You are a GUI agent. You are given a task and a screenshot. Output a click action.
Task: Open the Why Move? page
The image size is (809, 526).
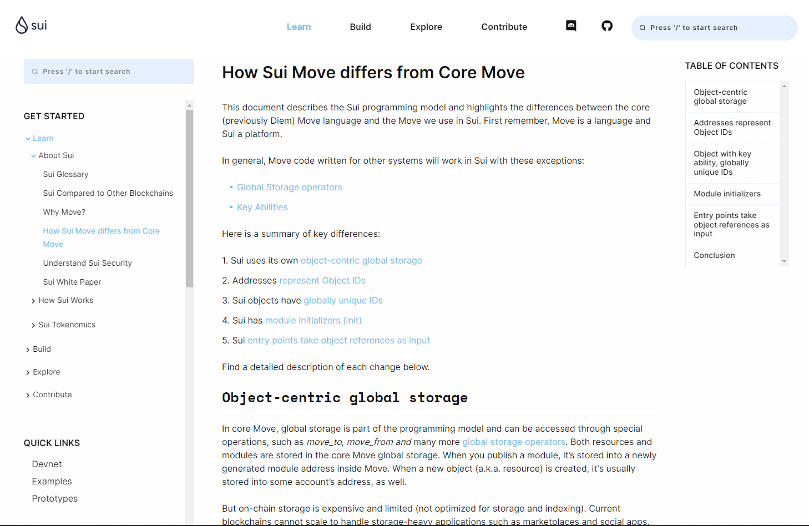[x=64, y=212]
